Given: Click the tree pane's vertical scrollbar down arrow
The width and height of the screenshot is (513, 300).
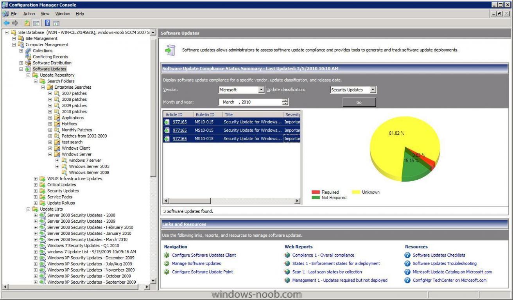Looking at the screenshot, I should [153, 281].
